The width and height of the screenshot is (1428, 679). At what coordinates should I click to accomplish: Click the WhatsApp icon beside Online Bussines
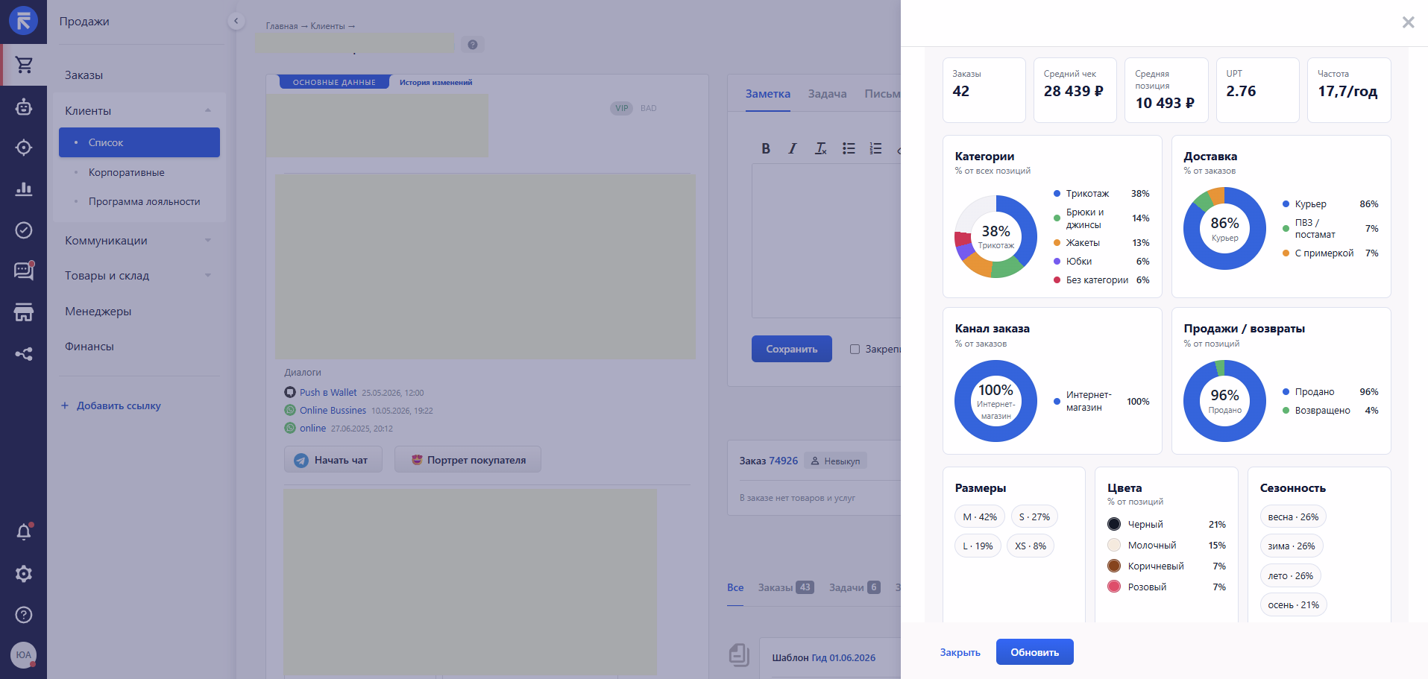[290, 410]
